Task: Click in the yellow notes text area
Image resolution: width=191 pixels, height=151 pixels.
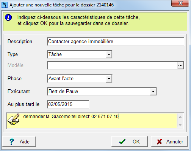Action: [x=99, y=121]
